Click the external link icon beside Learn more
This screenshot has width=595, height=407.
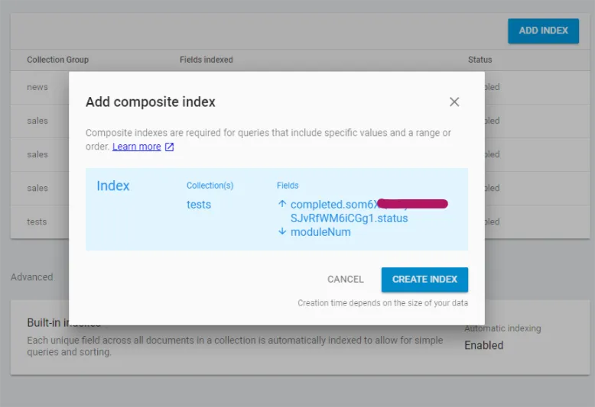tap(169, 147)
